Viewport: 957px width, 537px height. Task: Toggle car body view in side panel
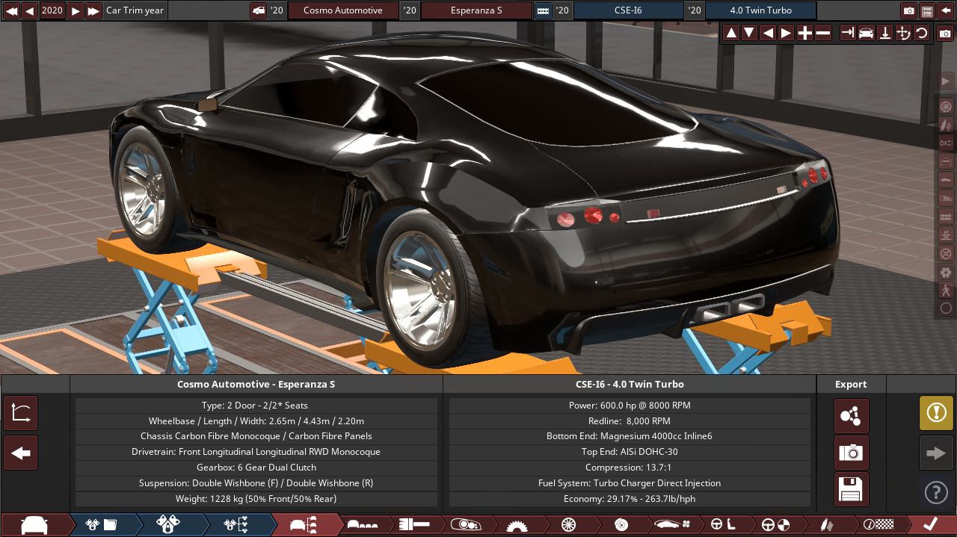click(946, 180)
